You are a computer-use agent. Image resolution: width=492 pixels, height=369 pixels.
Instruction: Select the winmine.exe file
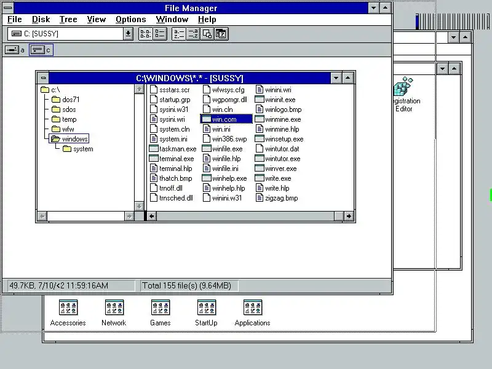[278, 119]
